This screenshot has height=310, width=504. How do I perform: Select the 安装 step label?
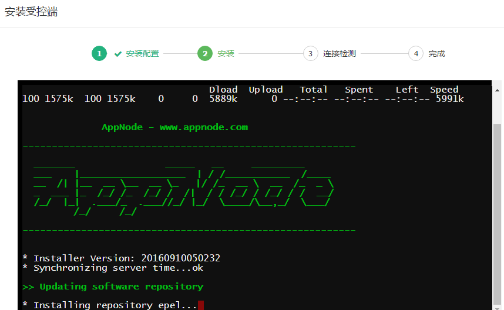pos(226,53)
